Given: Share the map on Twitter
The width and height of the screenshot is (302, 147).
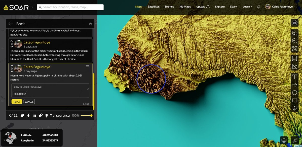Looking at the screenshot, I should [x=22, y=115].
